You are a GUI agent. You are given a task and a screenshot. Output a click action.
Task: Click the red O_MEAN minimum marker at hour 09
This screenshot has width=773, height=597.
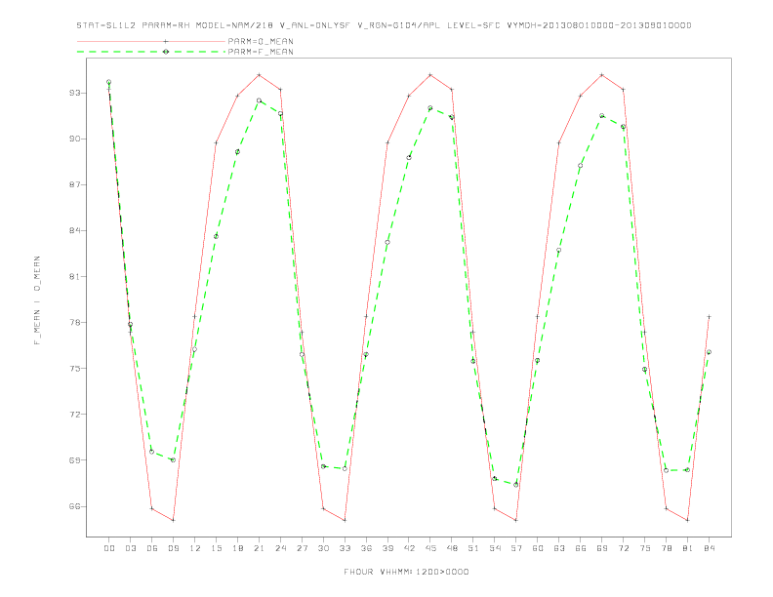tap(173, 520)
